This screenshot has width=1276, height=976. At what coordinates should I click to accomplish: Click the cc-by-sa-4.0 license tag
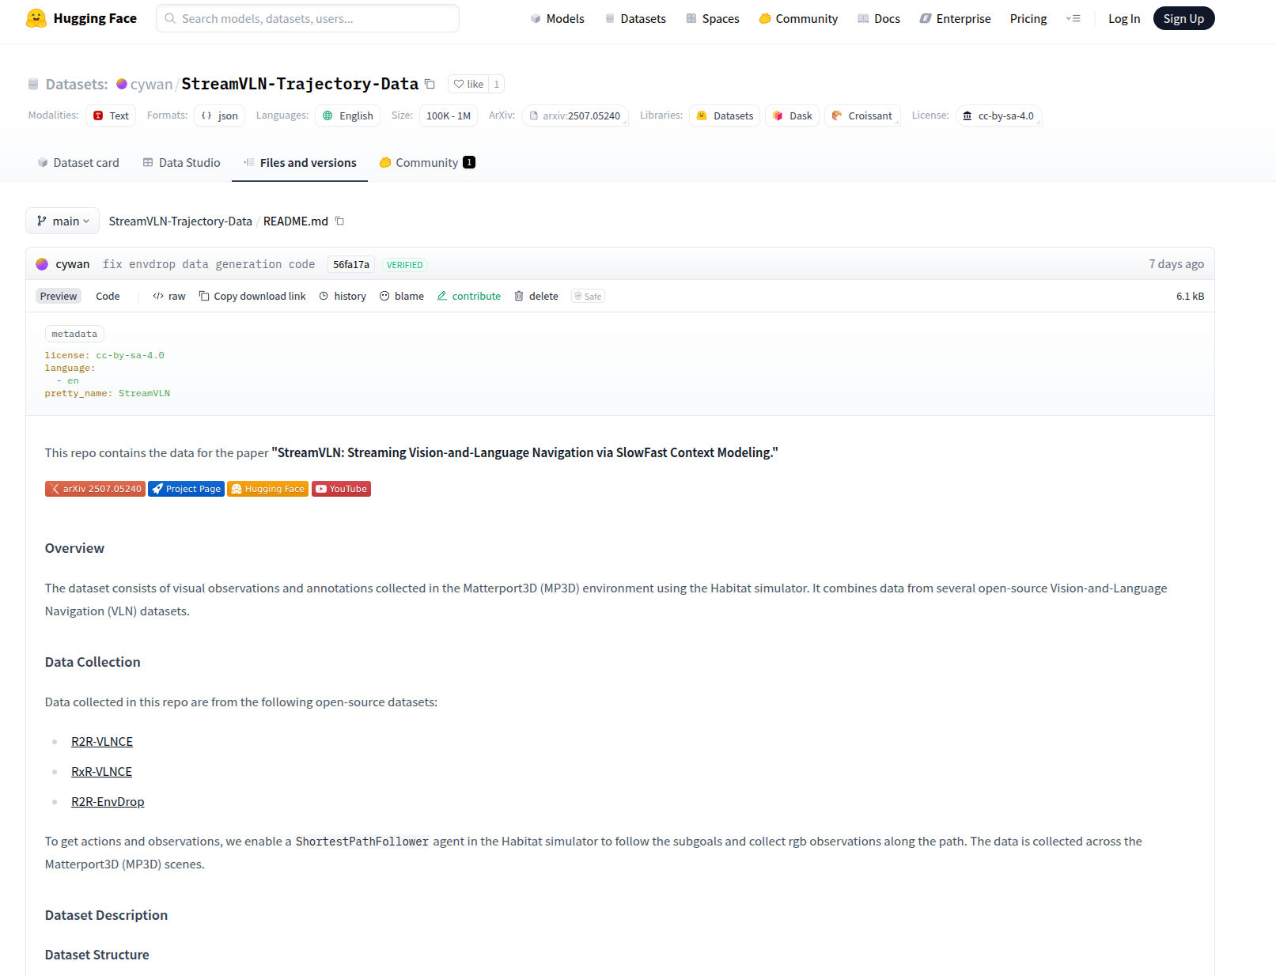coord(999,115)
